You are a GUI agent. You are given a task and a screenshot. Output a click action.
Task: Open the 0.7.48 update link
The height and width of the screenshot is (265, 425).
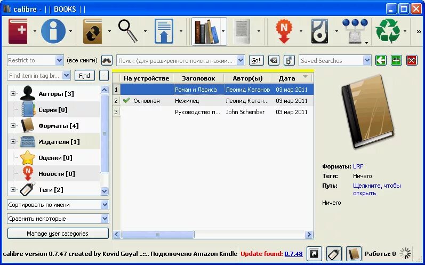293,254
